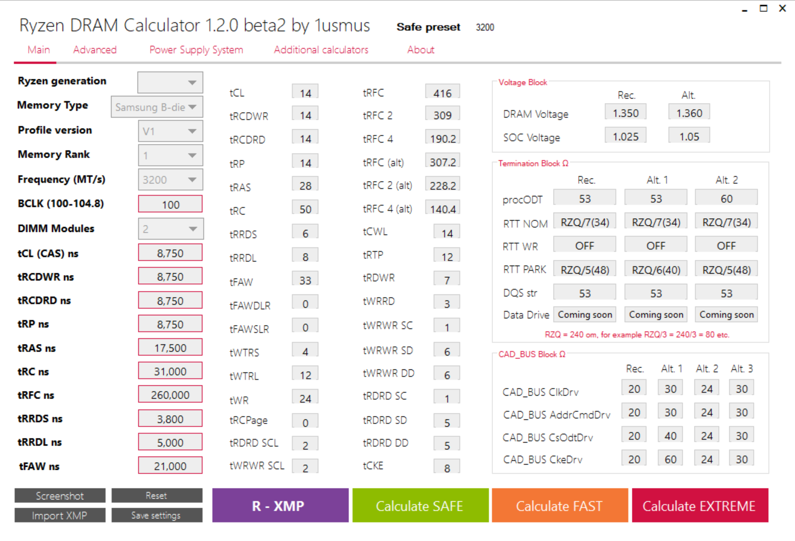Click the tCL value 14
The width and height of the screenshot is (795, 541).
[305, 92]
